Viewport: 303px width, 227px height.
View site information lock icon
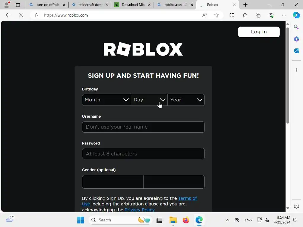[37, 15]
